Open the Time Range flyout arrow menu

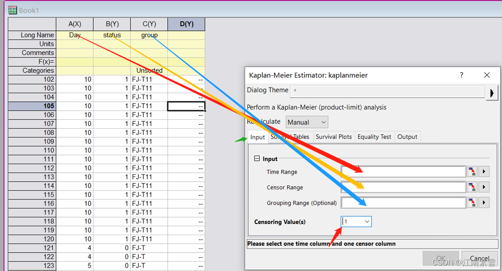[x=484, y=172]
